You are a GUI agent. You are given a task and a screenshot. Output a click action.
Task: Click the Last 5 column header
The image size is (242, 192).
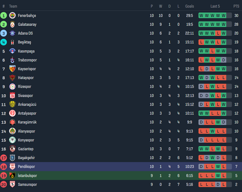215,6
